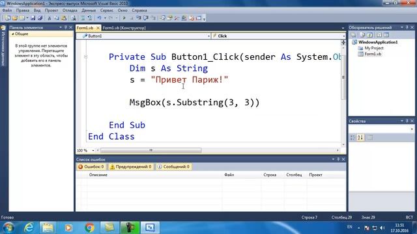Viewport: 417px width, 234px height.
Task: Select Categorized view in the Properties panel
Action: (x=352, y=137)
